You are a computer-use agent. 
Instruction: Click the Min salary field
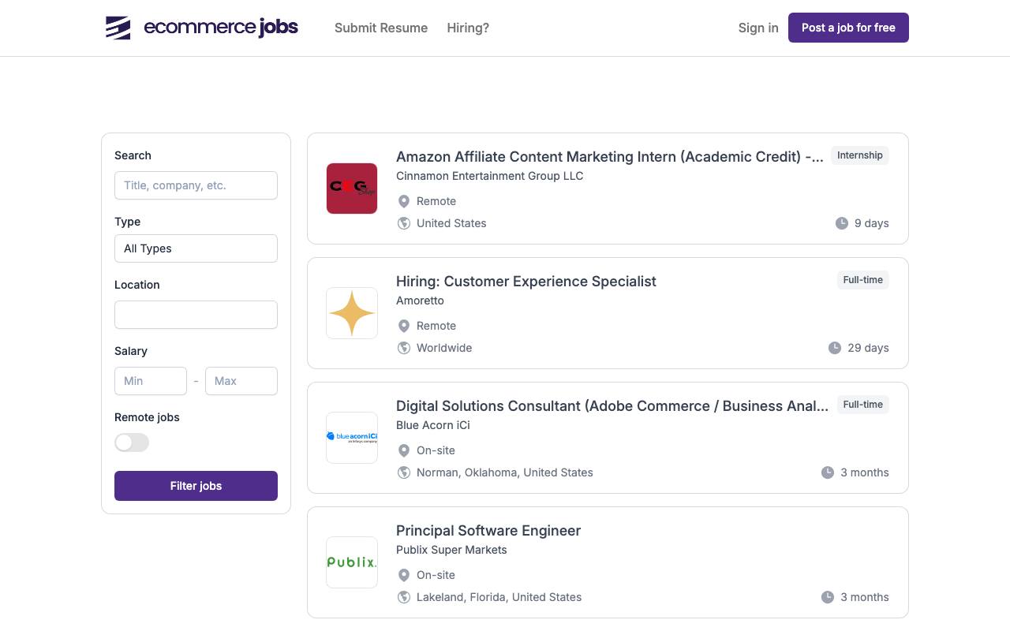coord(151,381)
